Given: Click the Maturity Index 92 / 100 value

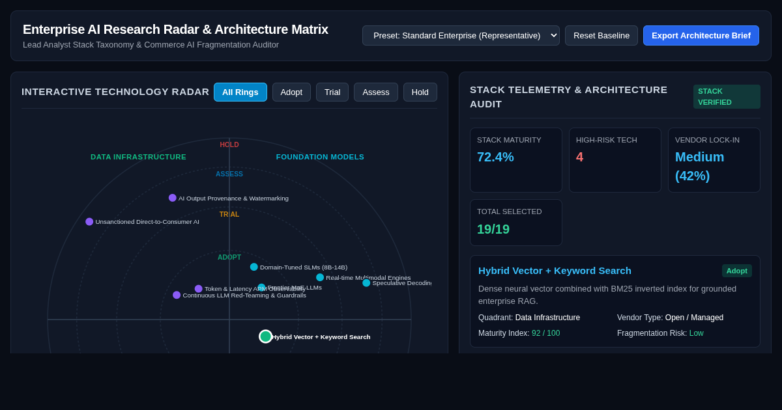Looking at the screenshot, I should tap(545, 333).
